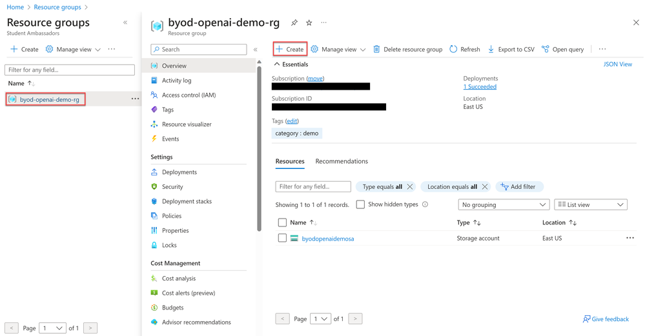The height and width of the screenshot is (336, 645).
Task: Favorite the resource group with star icon
Action: point(309,23)
